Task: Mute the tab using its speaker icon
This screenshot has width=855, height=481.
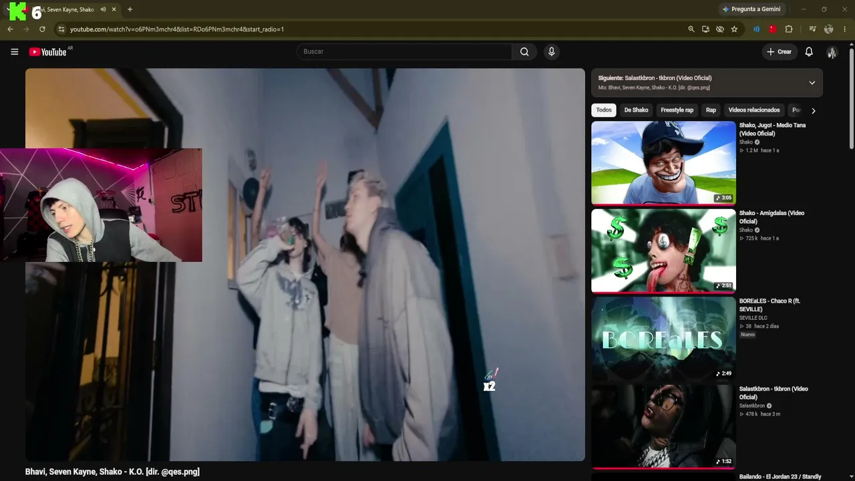Action: point(103,9)
